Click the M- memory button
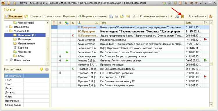Viewport: 218px width, 111px height. click(x=196, y=3)
